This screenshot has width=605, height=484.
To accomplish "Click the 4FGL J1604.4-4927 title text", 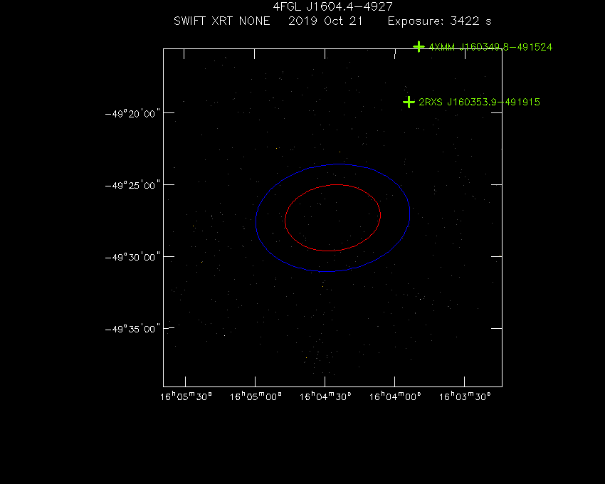I will (332, 7).
